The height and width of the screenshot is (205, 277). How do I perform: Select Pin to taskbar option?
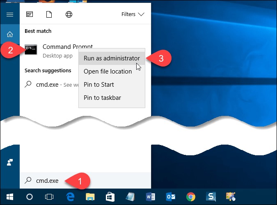(102, 98)
